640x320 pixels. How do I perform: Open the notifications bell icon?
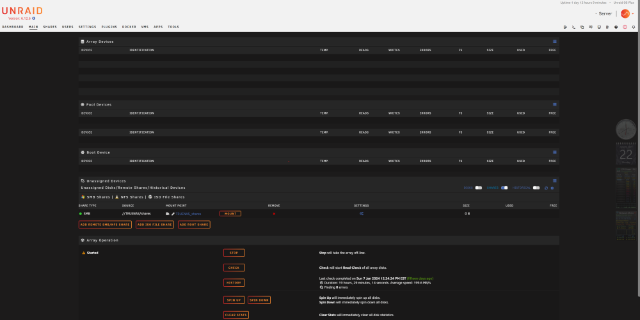[634, 27]
